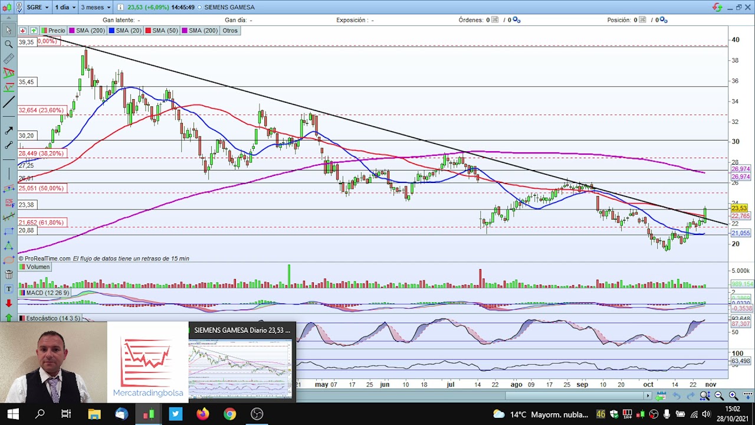755x425 pixels.
Task: Open Task View on the taskbar
Action: click(x=66, y=414)
